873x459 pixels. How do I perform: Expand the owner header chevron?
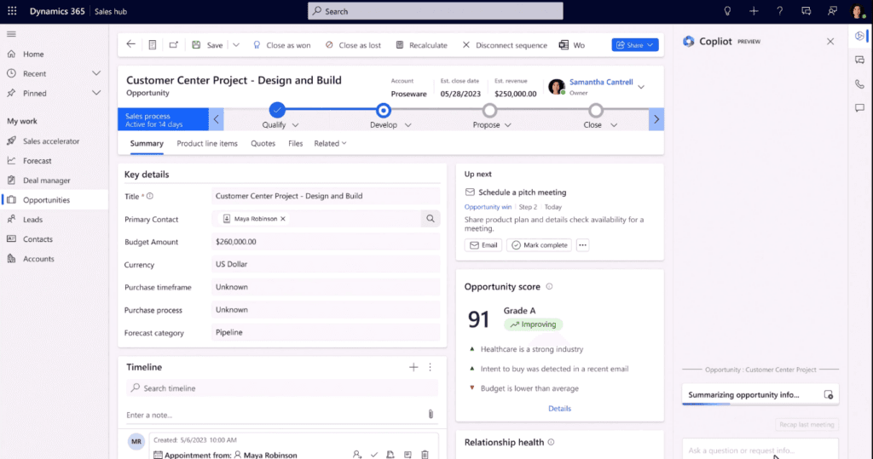641,88
